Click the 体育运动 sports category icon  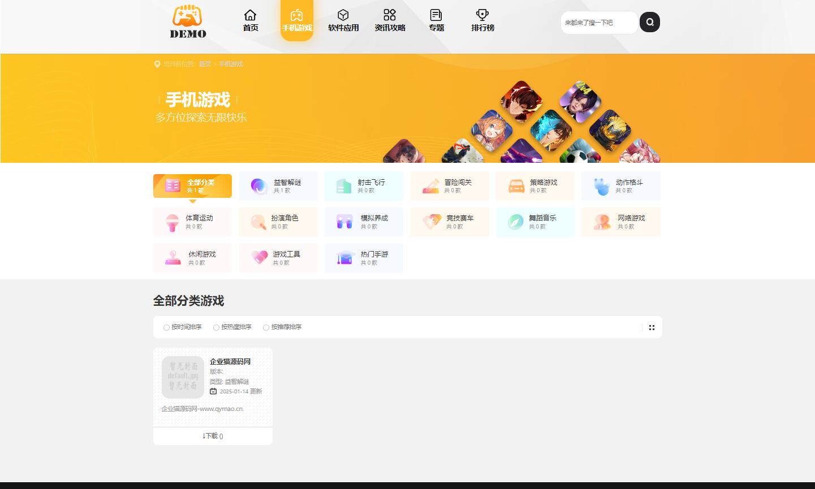(x=173, y=222)
